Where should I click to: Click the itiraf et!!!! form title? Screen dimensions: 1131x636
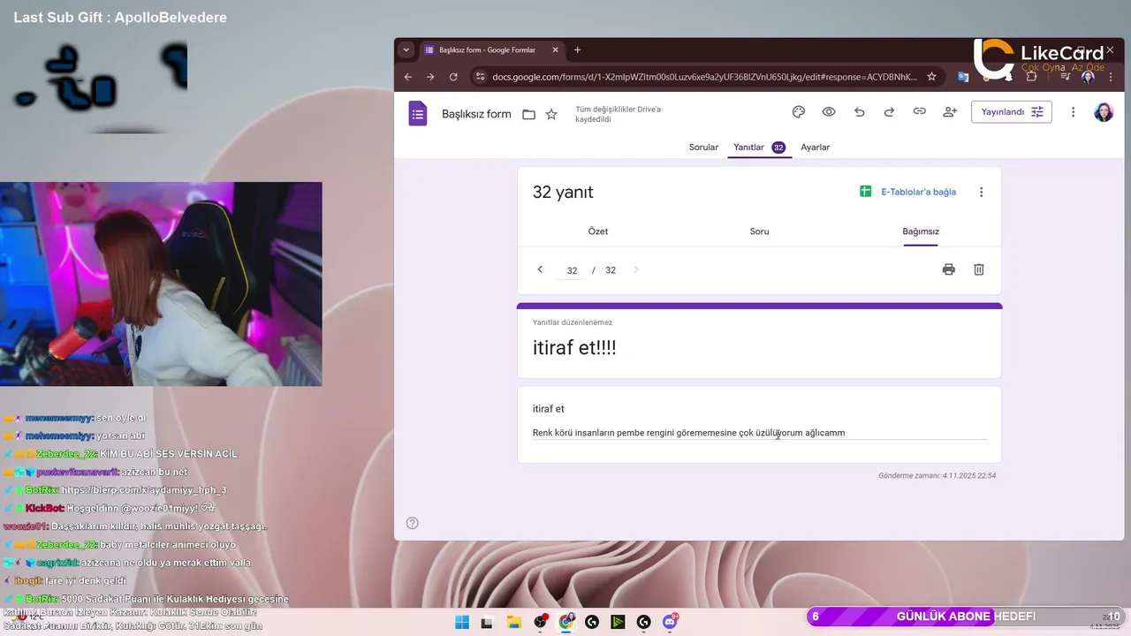574,348
